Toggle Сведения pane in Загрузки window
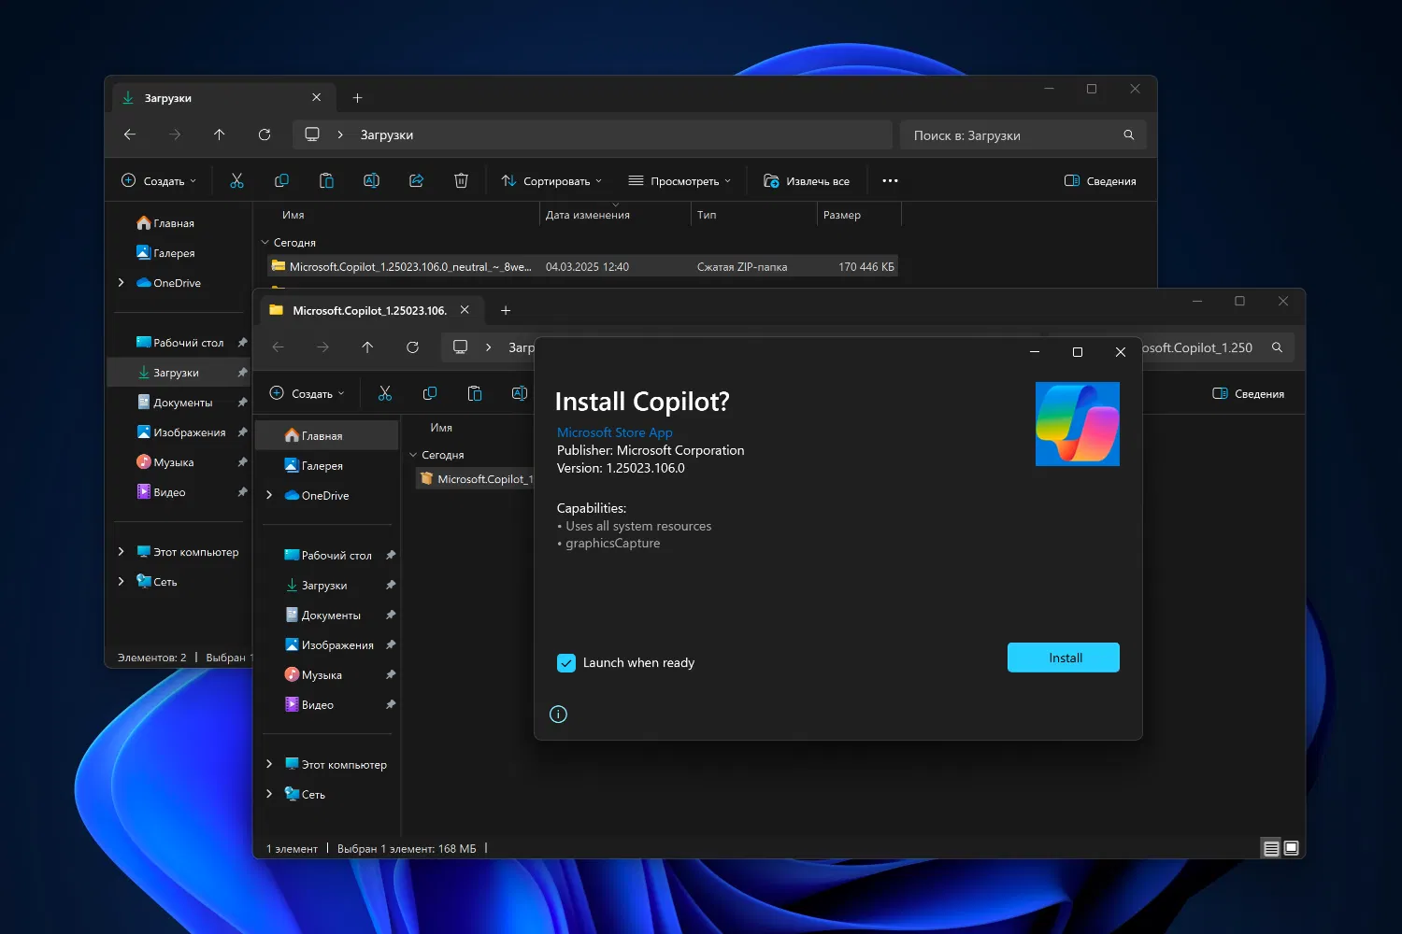 (x=1100, y=181)
